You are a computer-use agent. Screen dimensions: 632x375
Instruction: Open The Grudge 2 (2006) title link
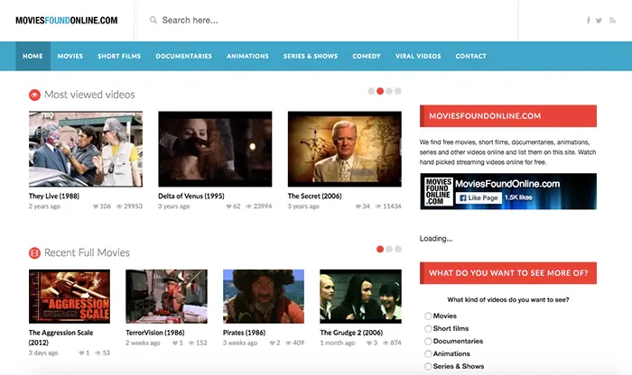(x=351, y=333)
